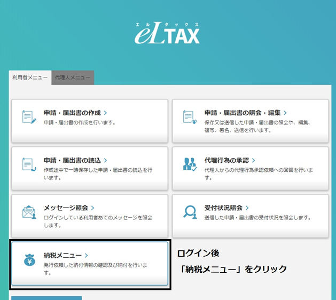
Task: Select the 利用者メニュー tab
Action: (x=30, y=77)
